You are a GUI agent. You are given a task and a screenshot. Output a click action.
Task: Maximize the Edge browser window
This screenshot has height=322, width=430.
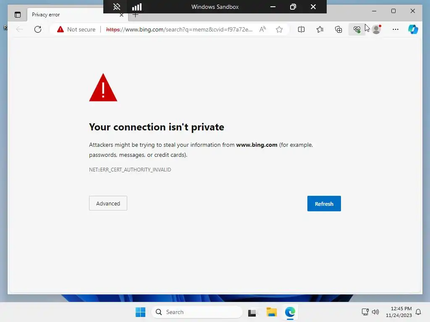[x=393, y=11]
